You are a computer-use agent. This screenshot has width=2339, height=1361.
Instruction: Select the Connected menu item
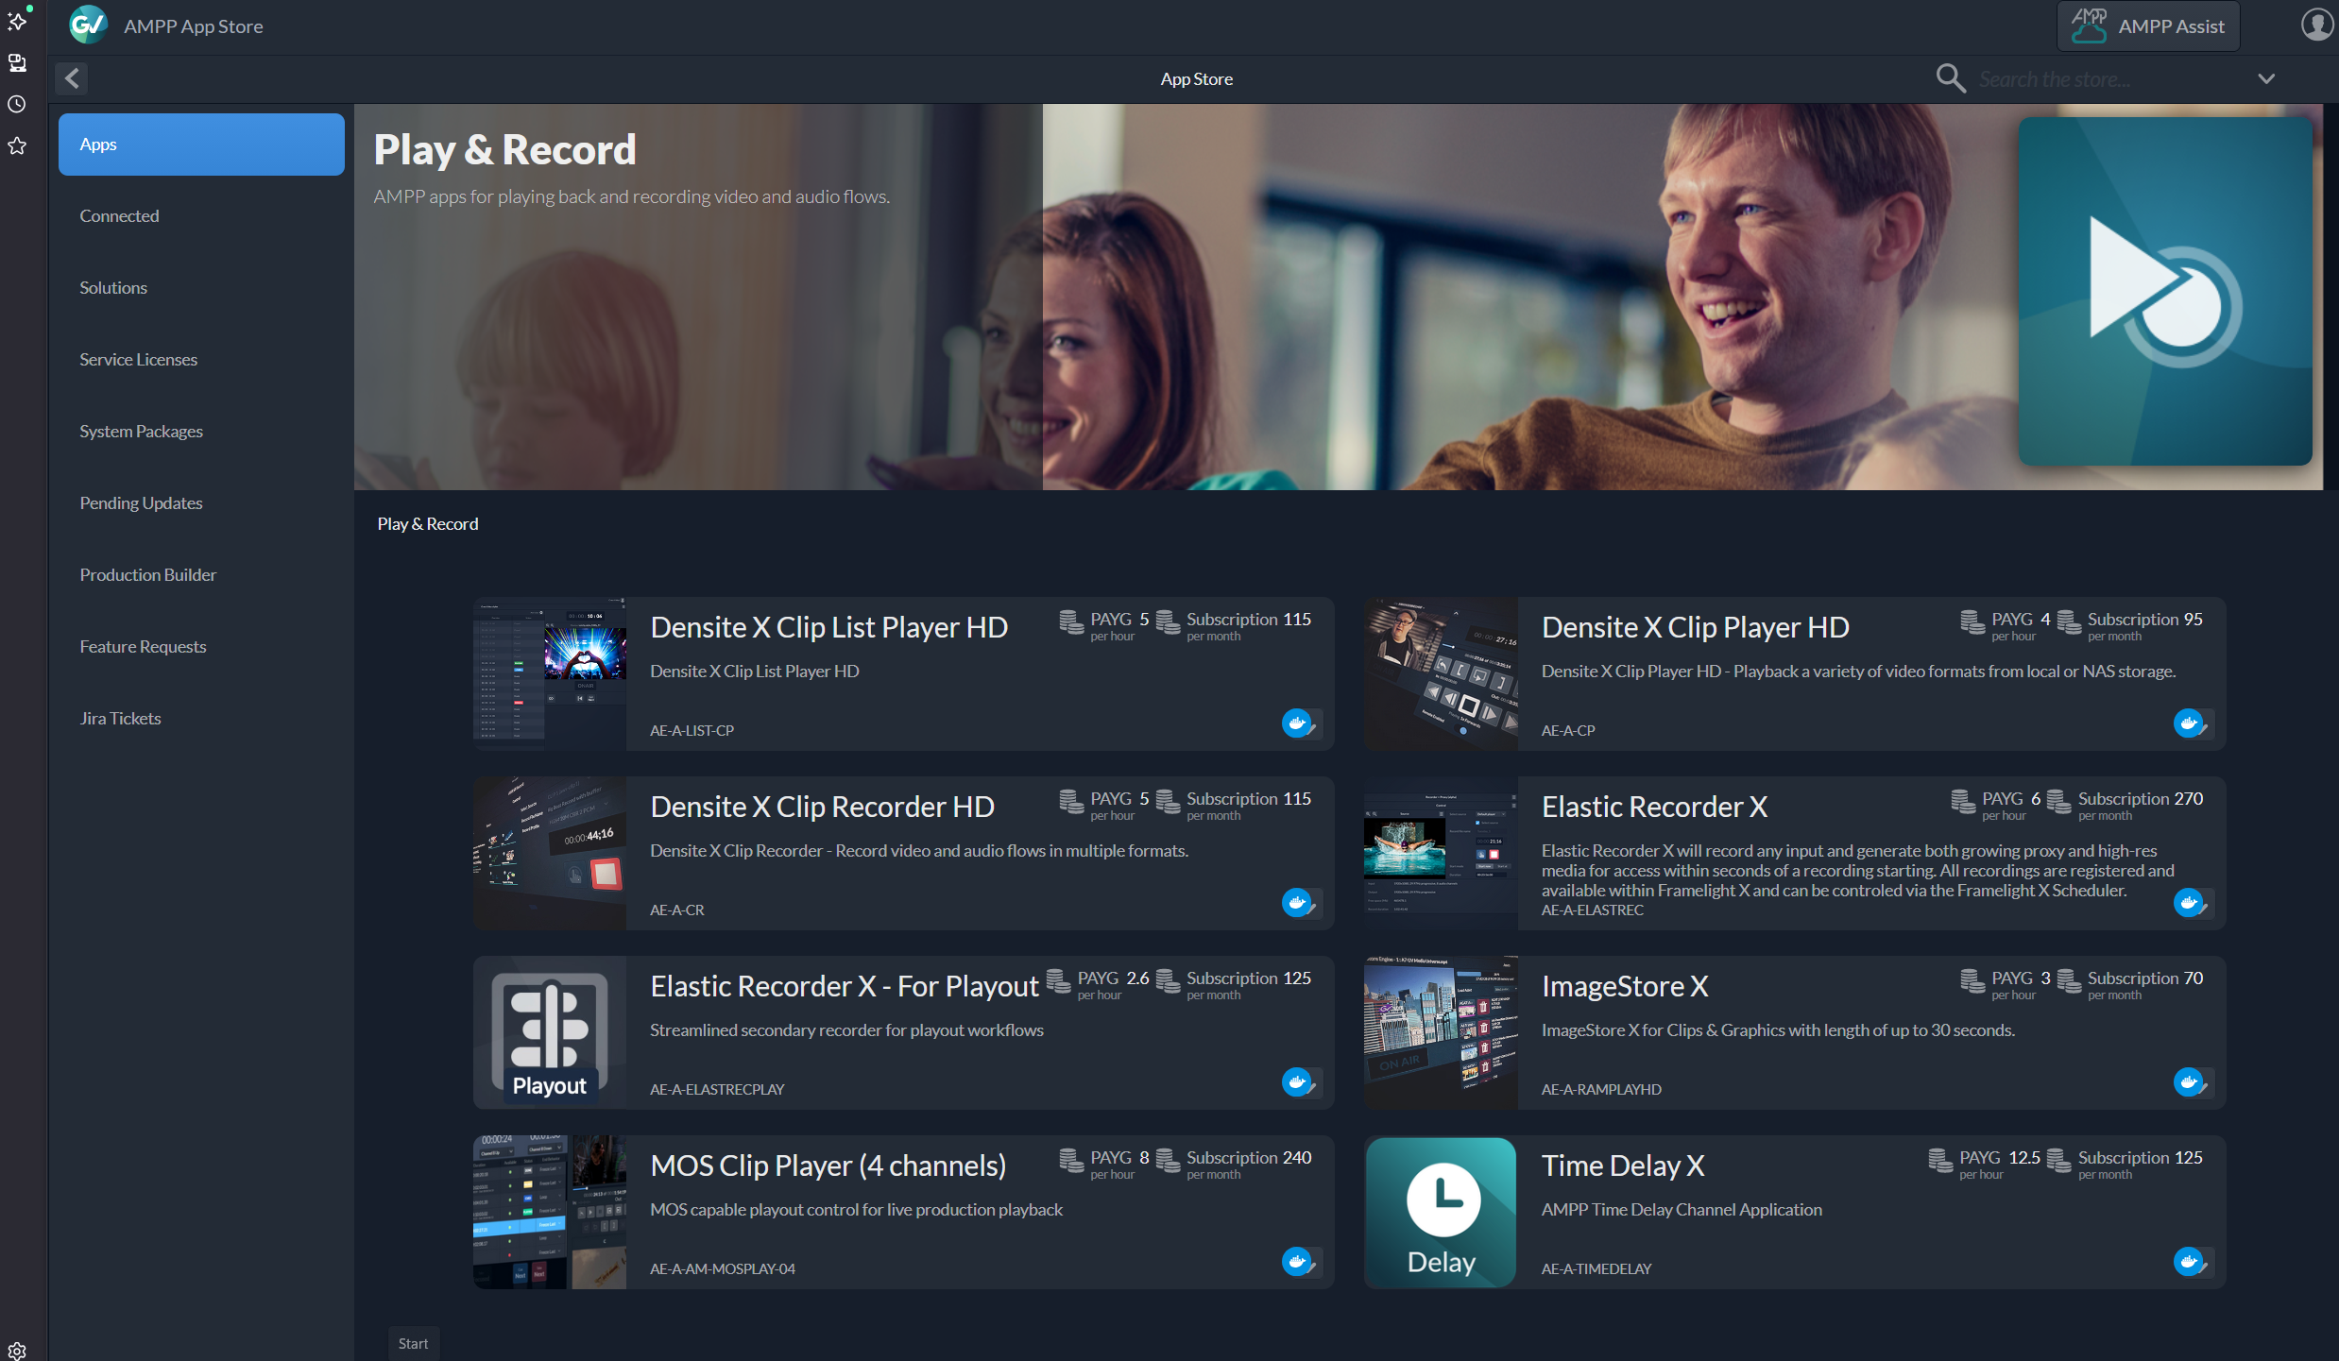click(x=119, y=216)
